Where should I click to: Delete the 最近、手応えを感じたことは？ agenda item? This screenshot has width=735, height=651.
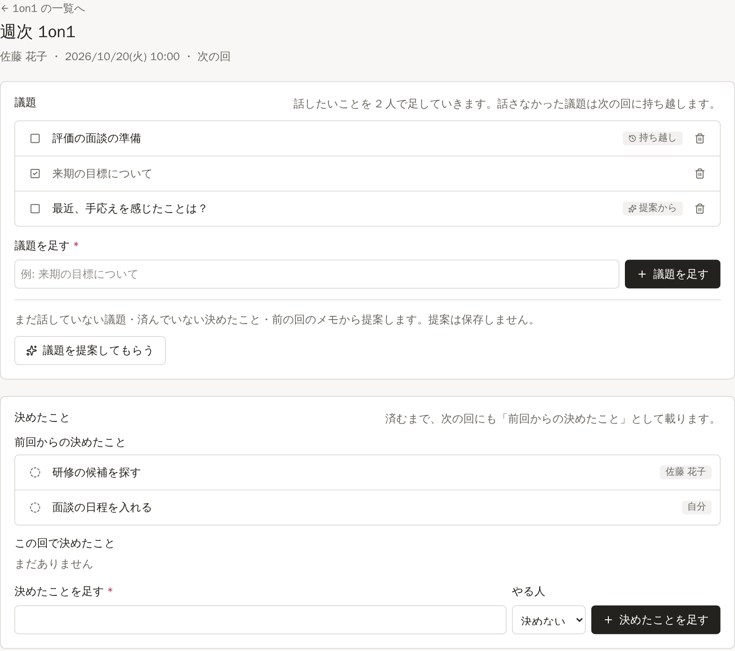[x=700, y=208]
